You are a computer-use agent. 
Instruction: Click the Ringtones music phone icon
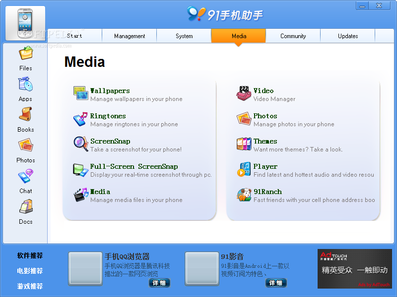pos(80,119)
